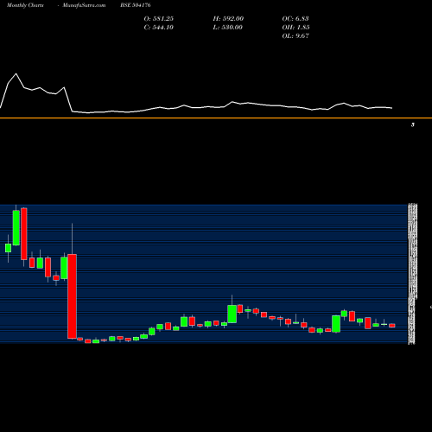Select the 'Monthly Charts' title text
Viewport: 432px width, 432px height.
click(x=25, y=5)
